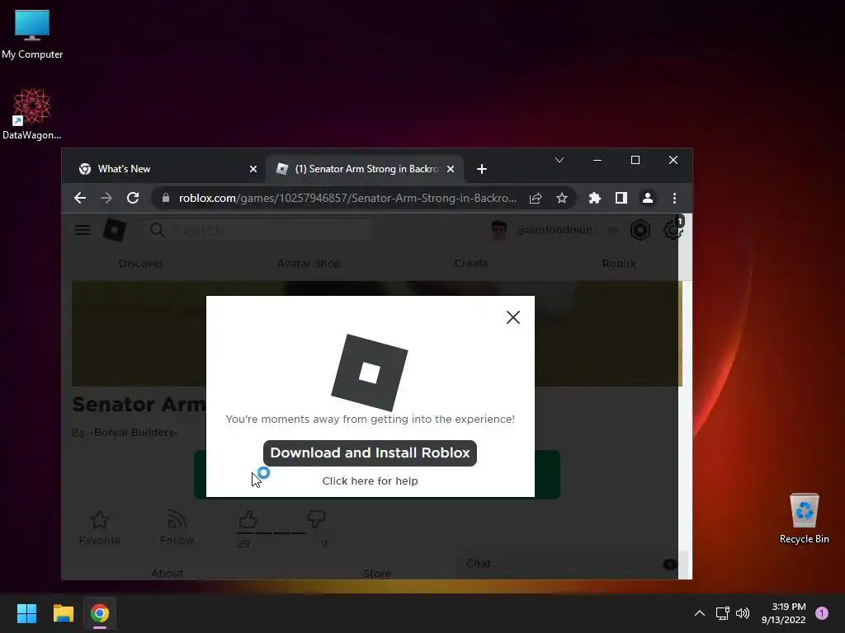The image size is (845, 633).
Task: Open Chrome extensions puzzle icon
Action: tap(595, 198)
